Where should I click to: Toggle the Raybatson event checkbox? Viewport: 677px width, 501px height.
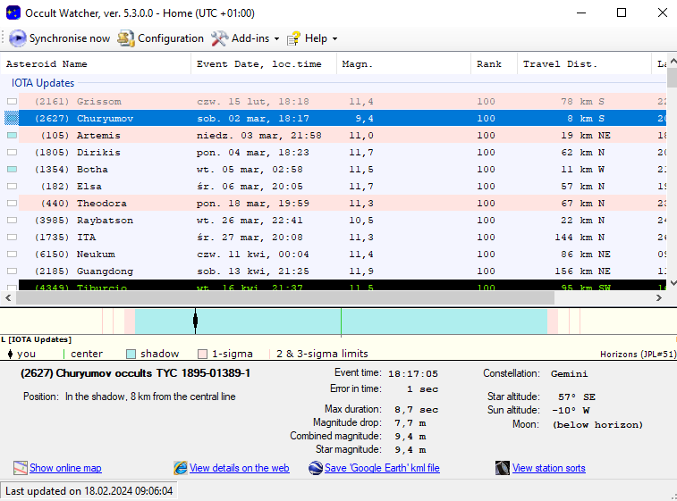pos(13,221)
